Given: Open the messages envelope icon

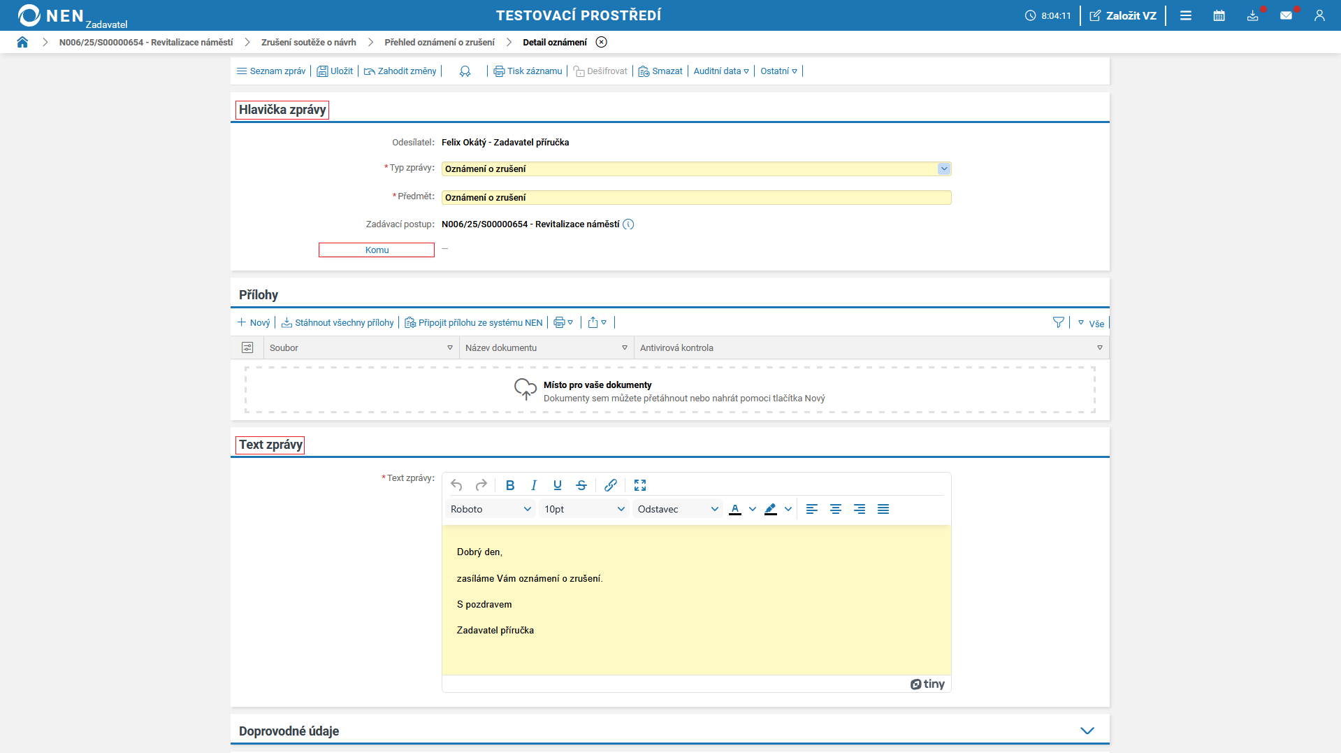Looking at the screenshot, I should 1286,15.
